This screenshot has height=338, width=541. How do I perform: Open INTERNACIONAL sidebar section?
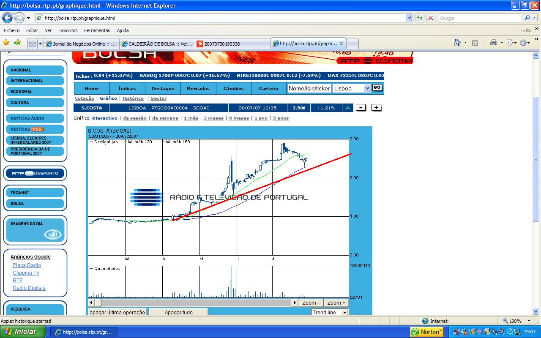35,81
